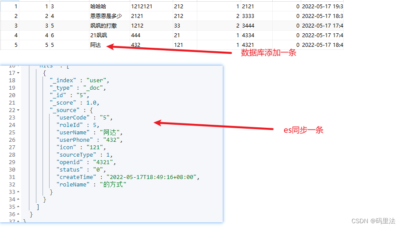402x228 pixels.
Task: Click the date cell 2022-05-17 18:4
Action: [x=323, y=45]
